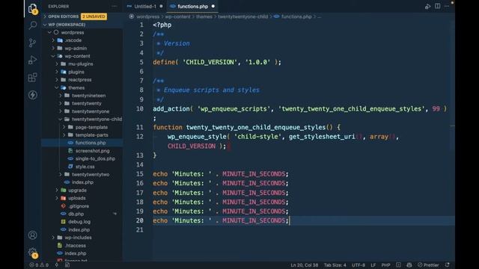Open Go to Line via Ln 20, Col 38
Viewport: 479px width, 269px height.
click(x=305, y=265)
